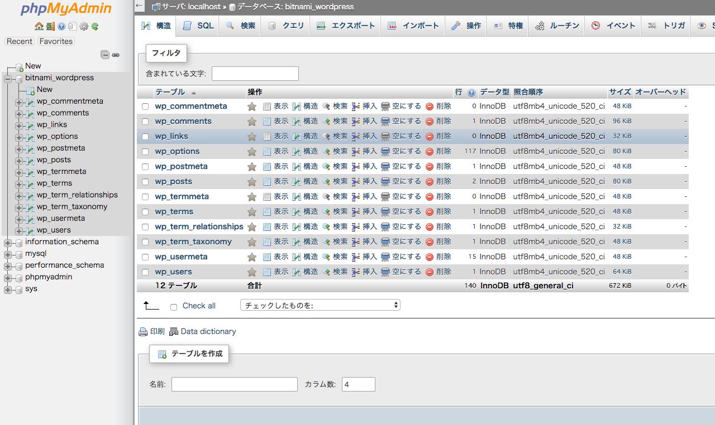715x425 pixels.
Task: Click the 含まれている文字 filter input field
Action: [x=255, y=74]
